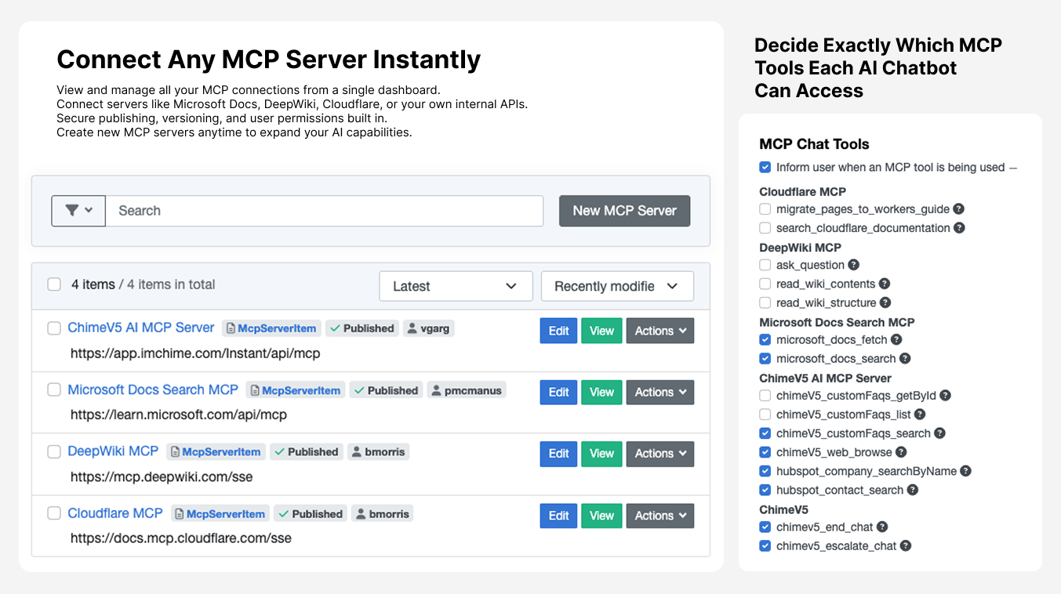The width and height of the screenshot is (1061, 594).
Task: Open the ChimeV5 AI MCP Server link
Action: click(141, 328)
